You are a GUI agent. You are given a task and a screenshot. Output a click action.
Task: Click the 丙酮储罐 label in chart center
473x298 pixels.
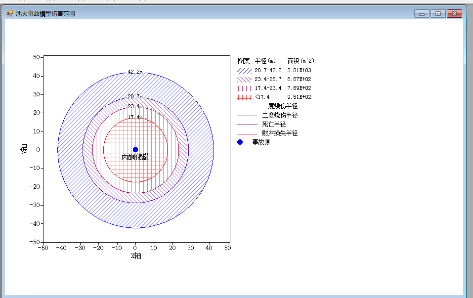click(x=135, y=157)
